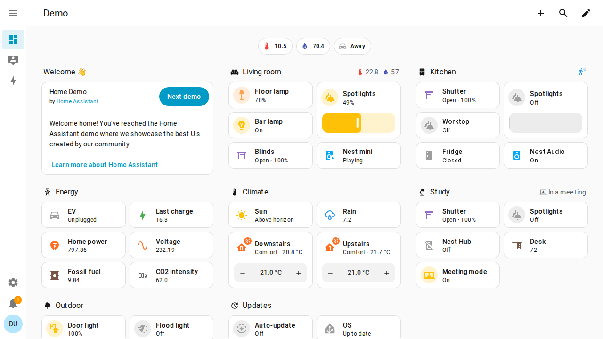Toggle the Living room Spotlights icon
Screen dimensions: 603x339
[x=330, y=97]
